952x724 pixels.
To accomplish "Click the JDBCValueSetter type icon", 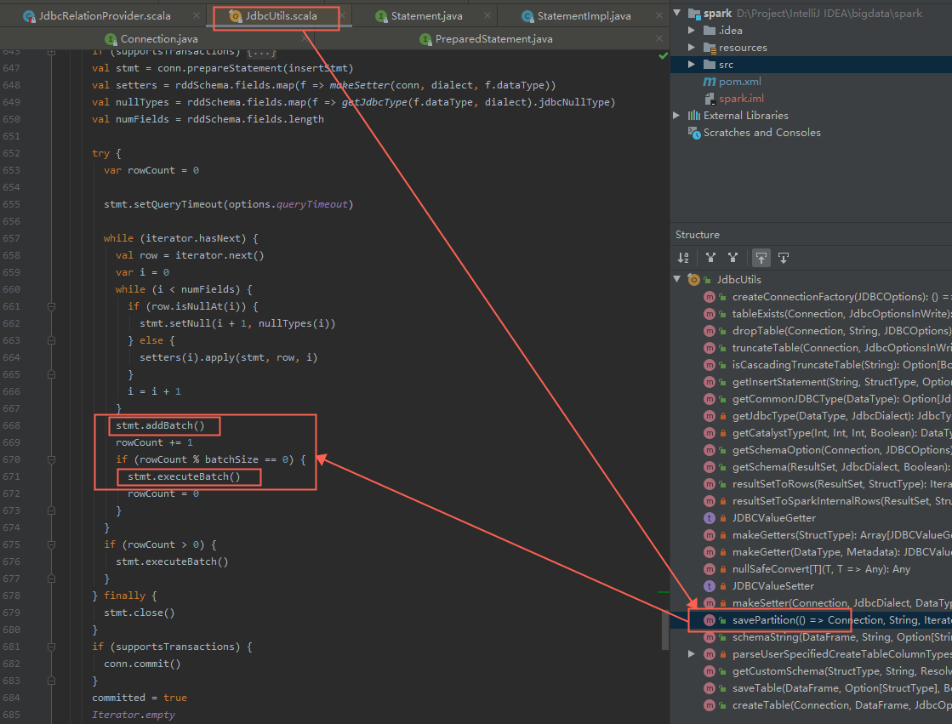I will [710, 586].
